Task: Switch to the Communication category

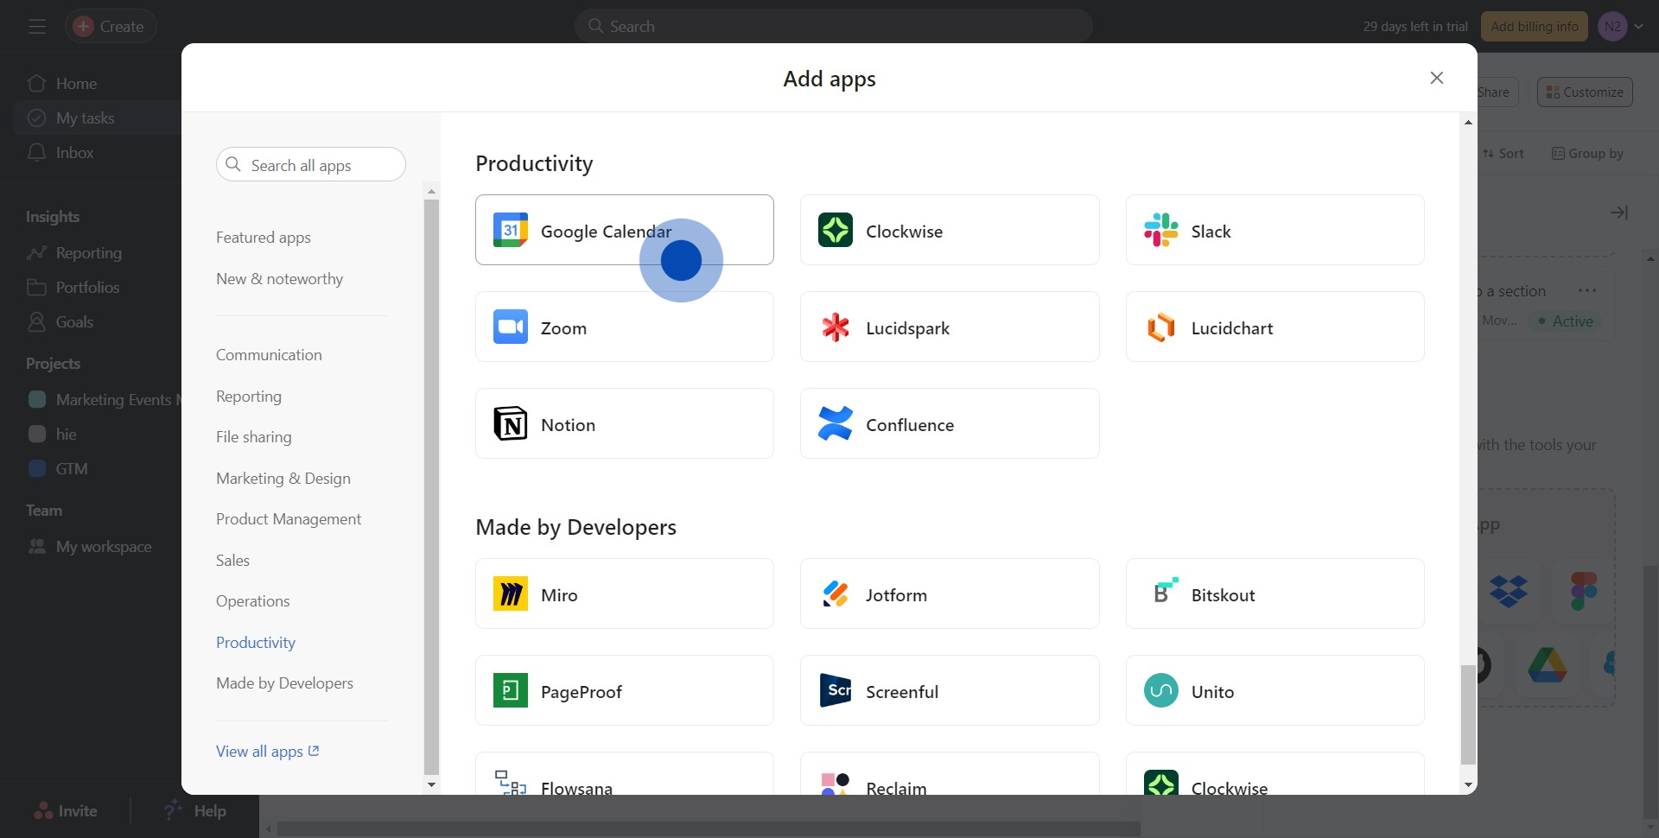Action: 269,354
